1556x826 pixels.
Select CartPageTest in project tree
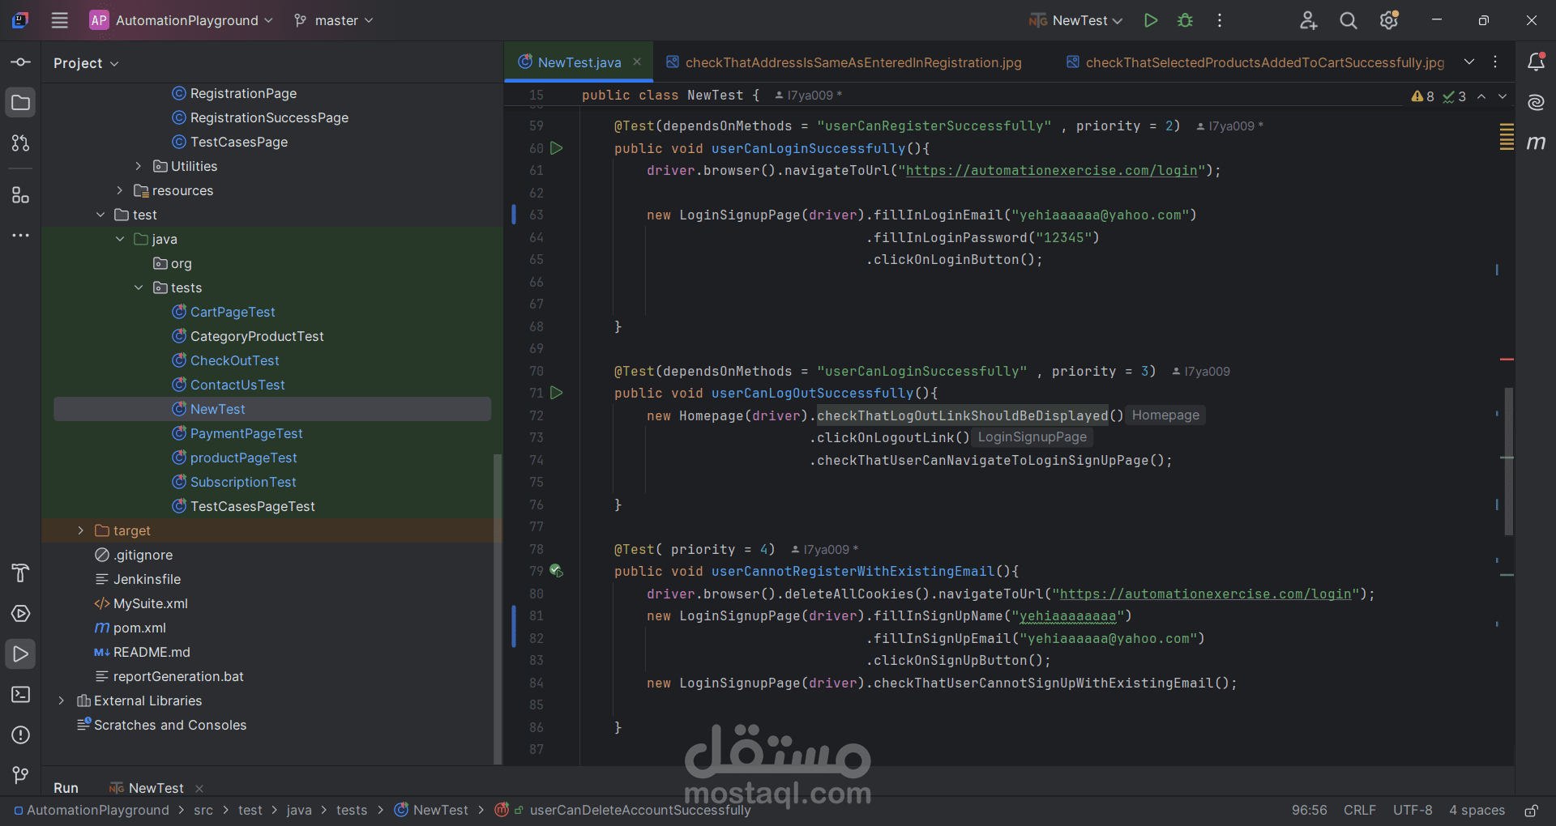pos(233,312)
